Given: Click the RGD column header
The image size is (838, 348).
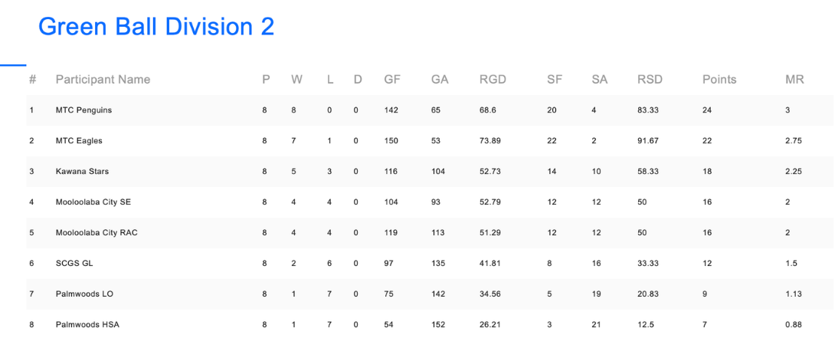Looking at the screenshot, I should coord(493,80).
